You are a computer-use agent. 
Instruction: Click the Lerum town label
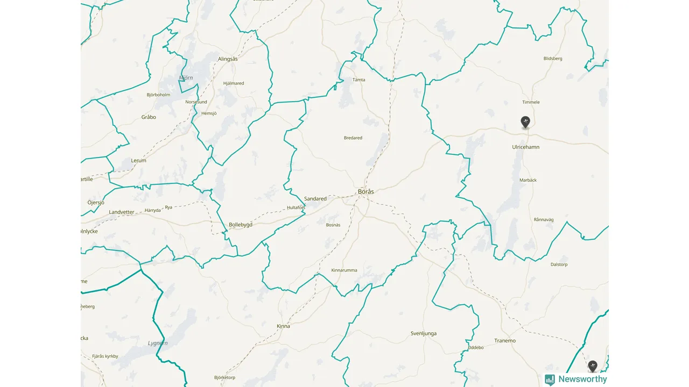point(138,161)
